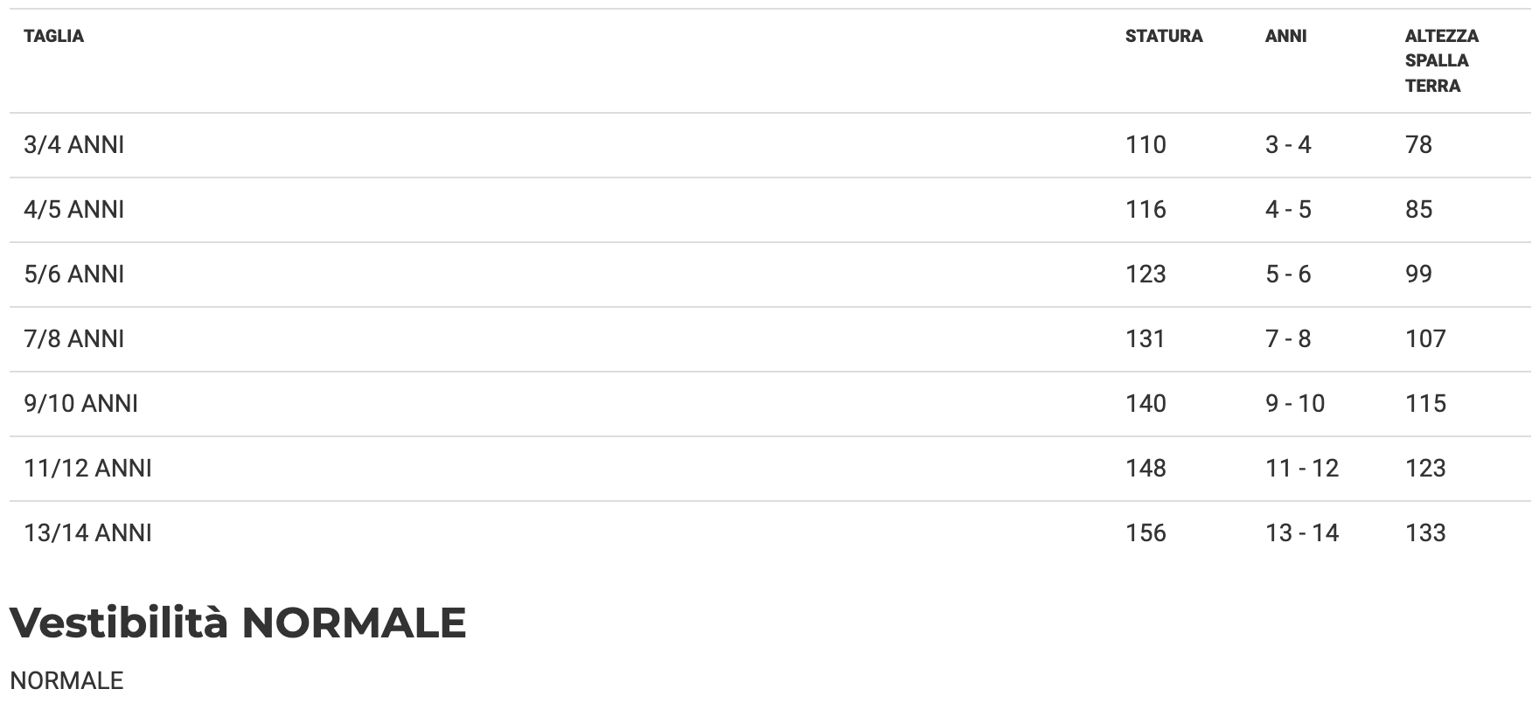
Task: Select the 9/10 ANNI size row label
Action: pos(81,404)
